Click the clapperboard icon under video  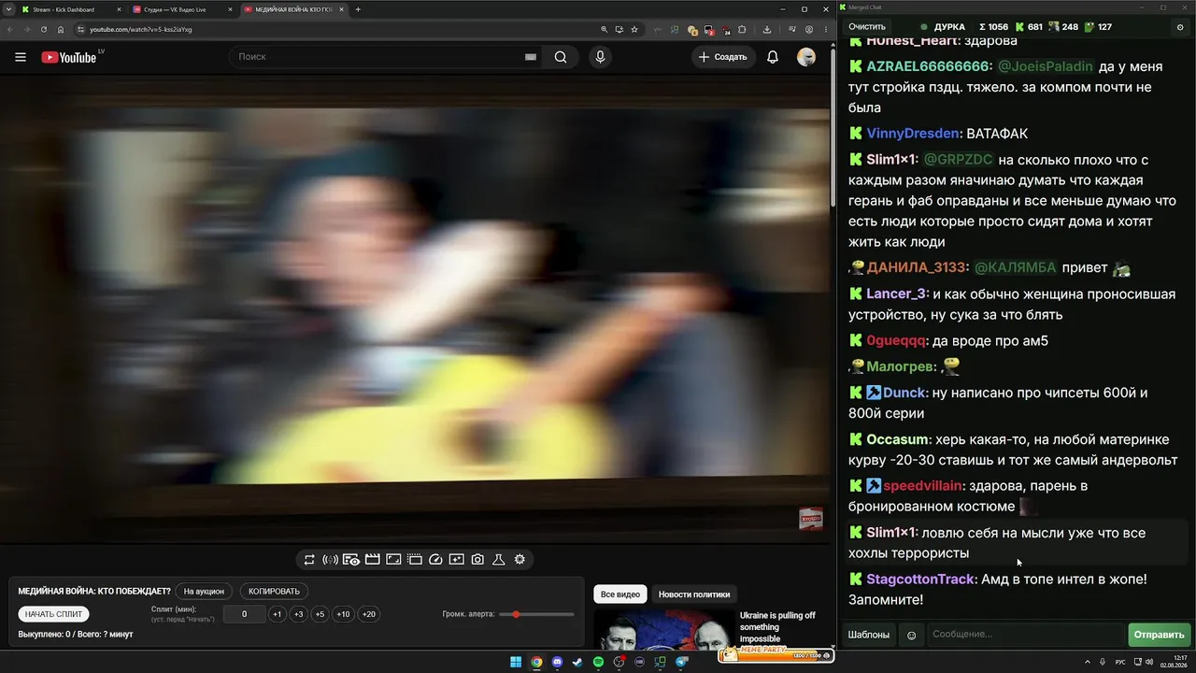click(372, 560)
